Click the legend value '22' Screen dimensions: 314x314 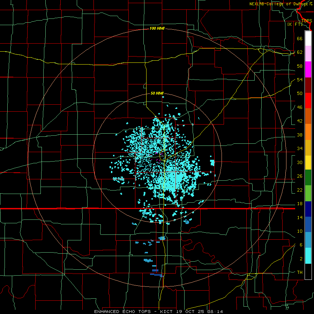(300, 190)
